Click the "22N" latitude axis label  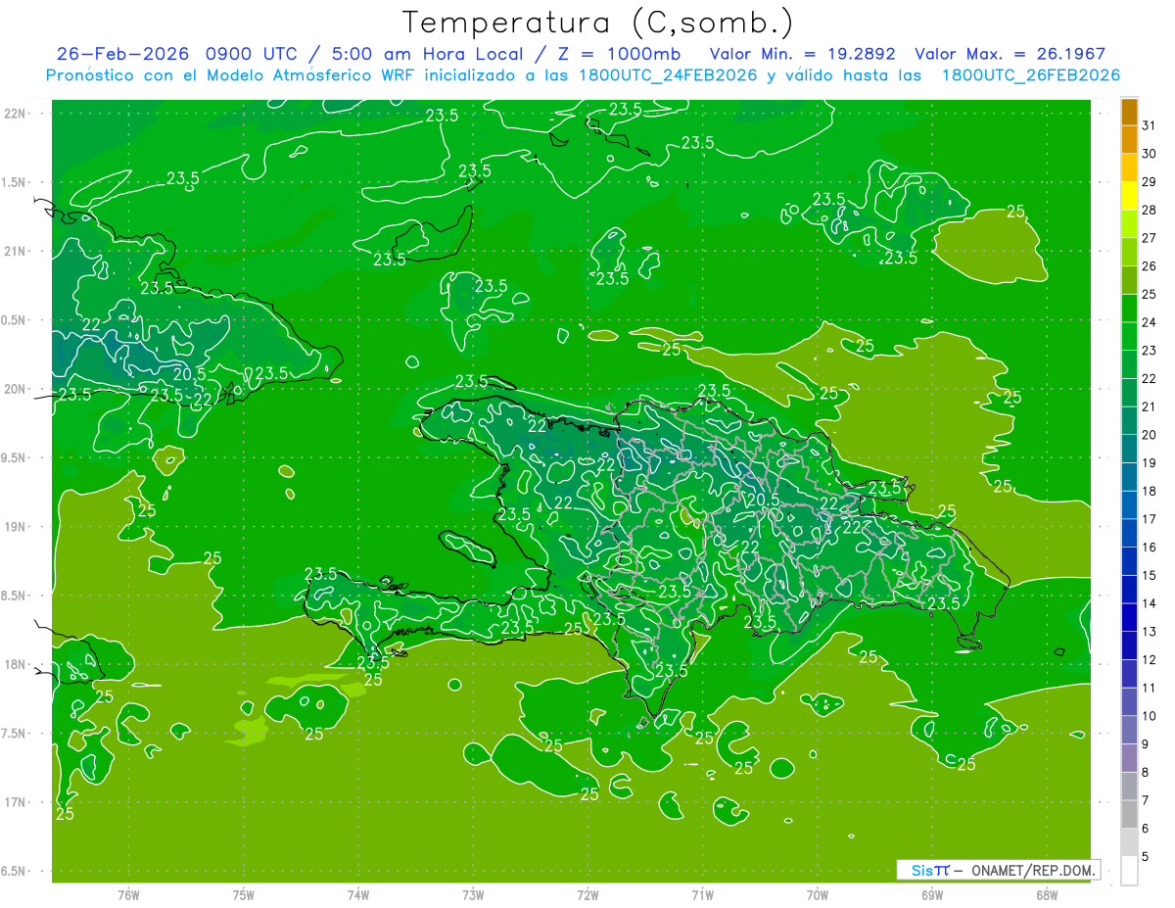pos(15,114)
